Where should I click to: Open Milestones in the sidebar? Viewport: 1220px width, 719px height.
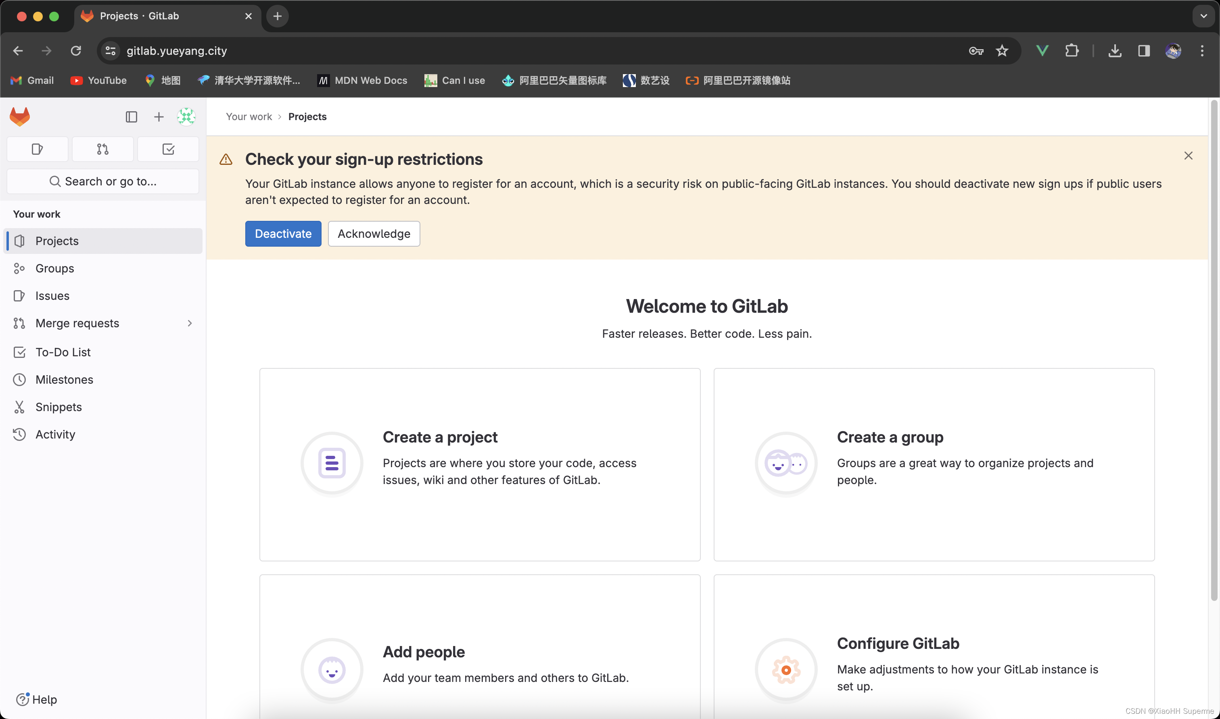click(64, 379)
